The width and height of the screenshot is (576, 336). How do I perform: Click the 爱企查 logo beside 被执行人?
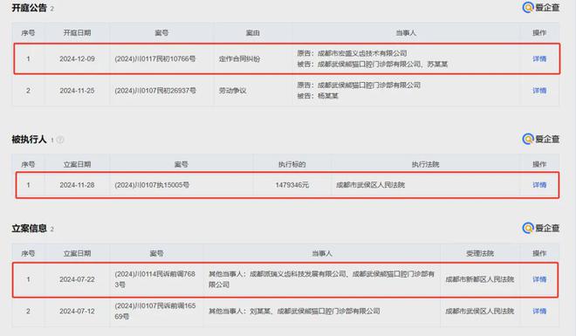(541, 139)
